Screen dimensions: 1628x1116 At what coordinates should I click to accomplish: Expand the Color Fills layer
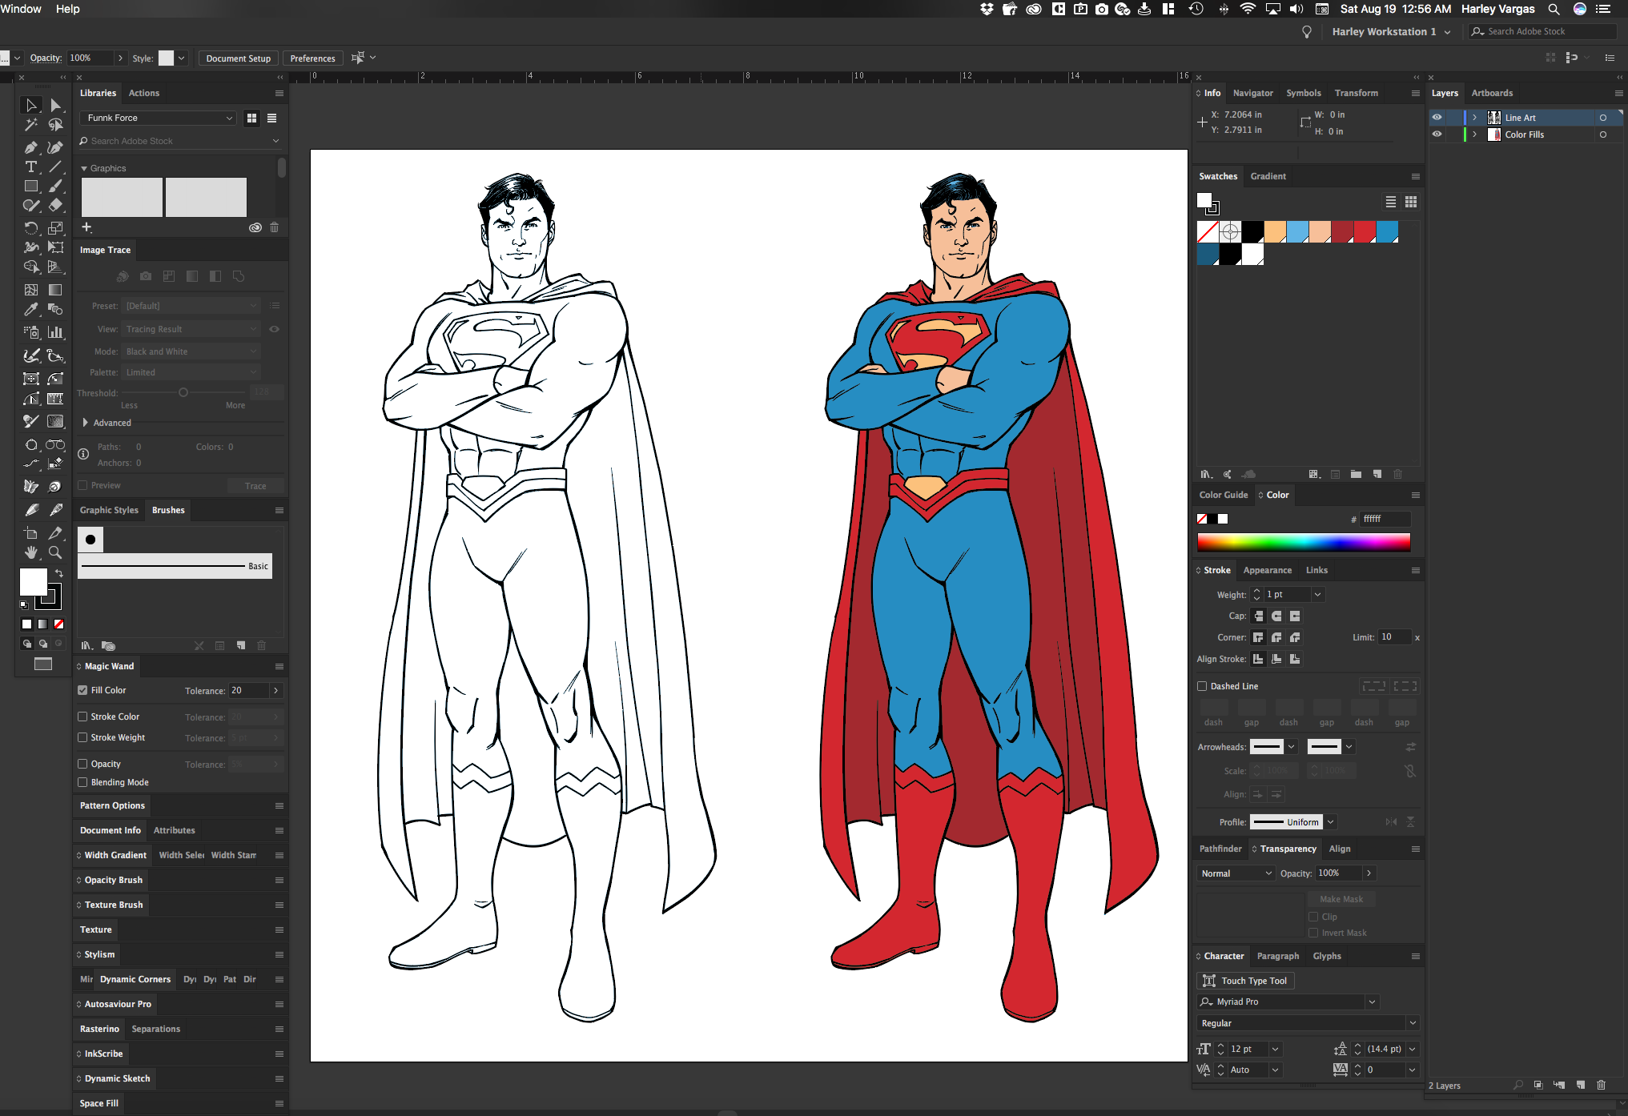tap(1474, 134)
